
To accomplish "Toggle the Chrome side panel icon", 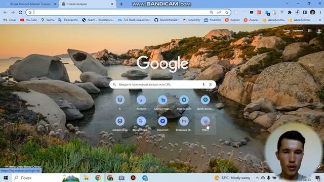I will click(305, 12).
